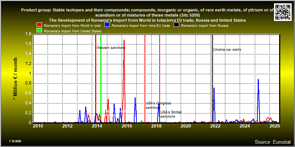Click the x-axis year 2020
This screenshot has width=295, height=147.
pyautogui.click(x=185, y=126)
